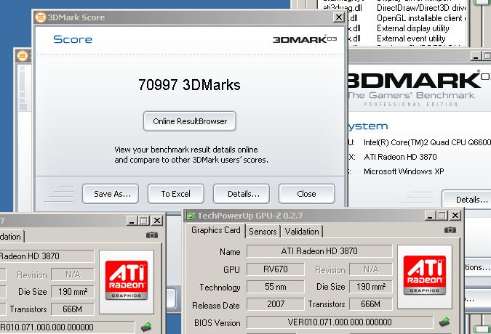
Task: Click the 'Intel(R) Core(TM)2 Quad CPU Q6600' text
Action: coord(427,142)
